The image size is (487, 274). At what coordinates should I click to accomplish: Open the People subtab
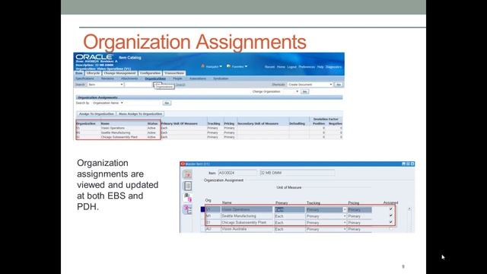coord(177,78)
